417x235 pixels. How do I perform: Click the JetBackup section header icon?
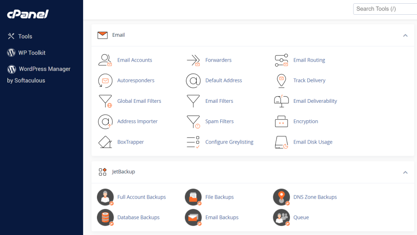click(x=102, y=172)
